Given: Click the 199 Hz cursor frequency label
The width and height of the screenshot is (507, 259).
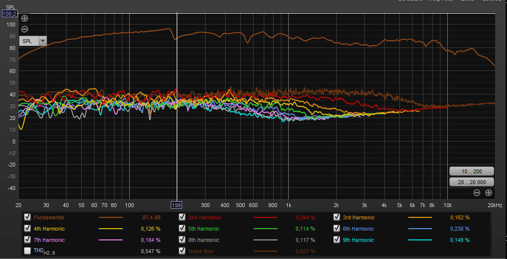Looking at the screenshot, I should click(x=177, y=205).
